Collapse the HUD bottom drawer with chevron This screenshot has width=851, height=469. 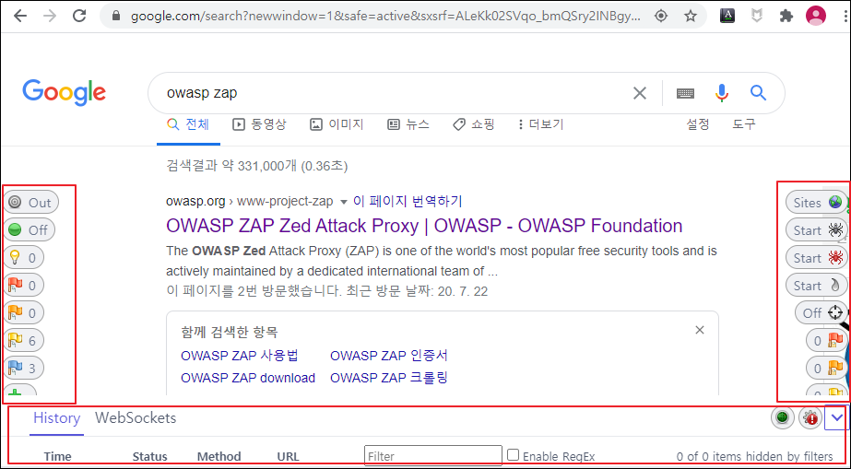(x=837, y=417)
